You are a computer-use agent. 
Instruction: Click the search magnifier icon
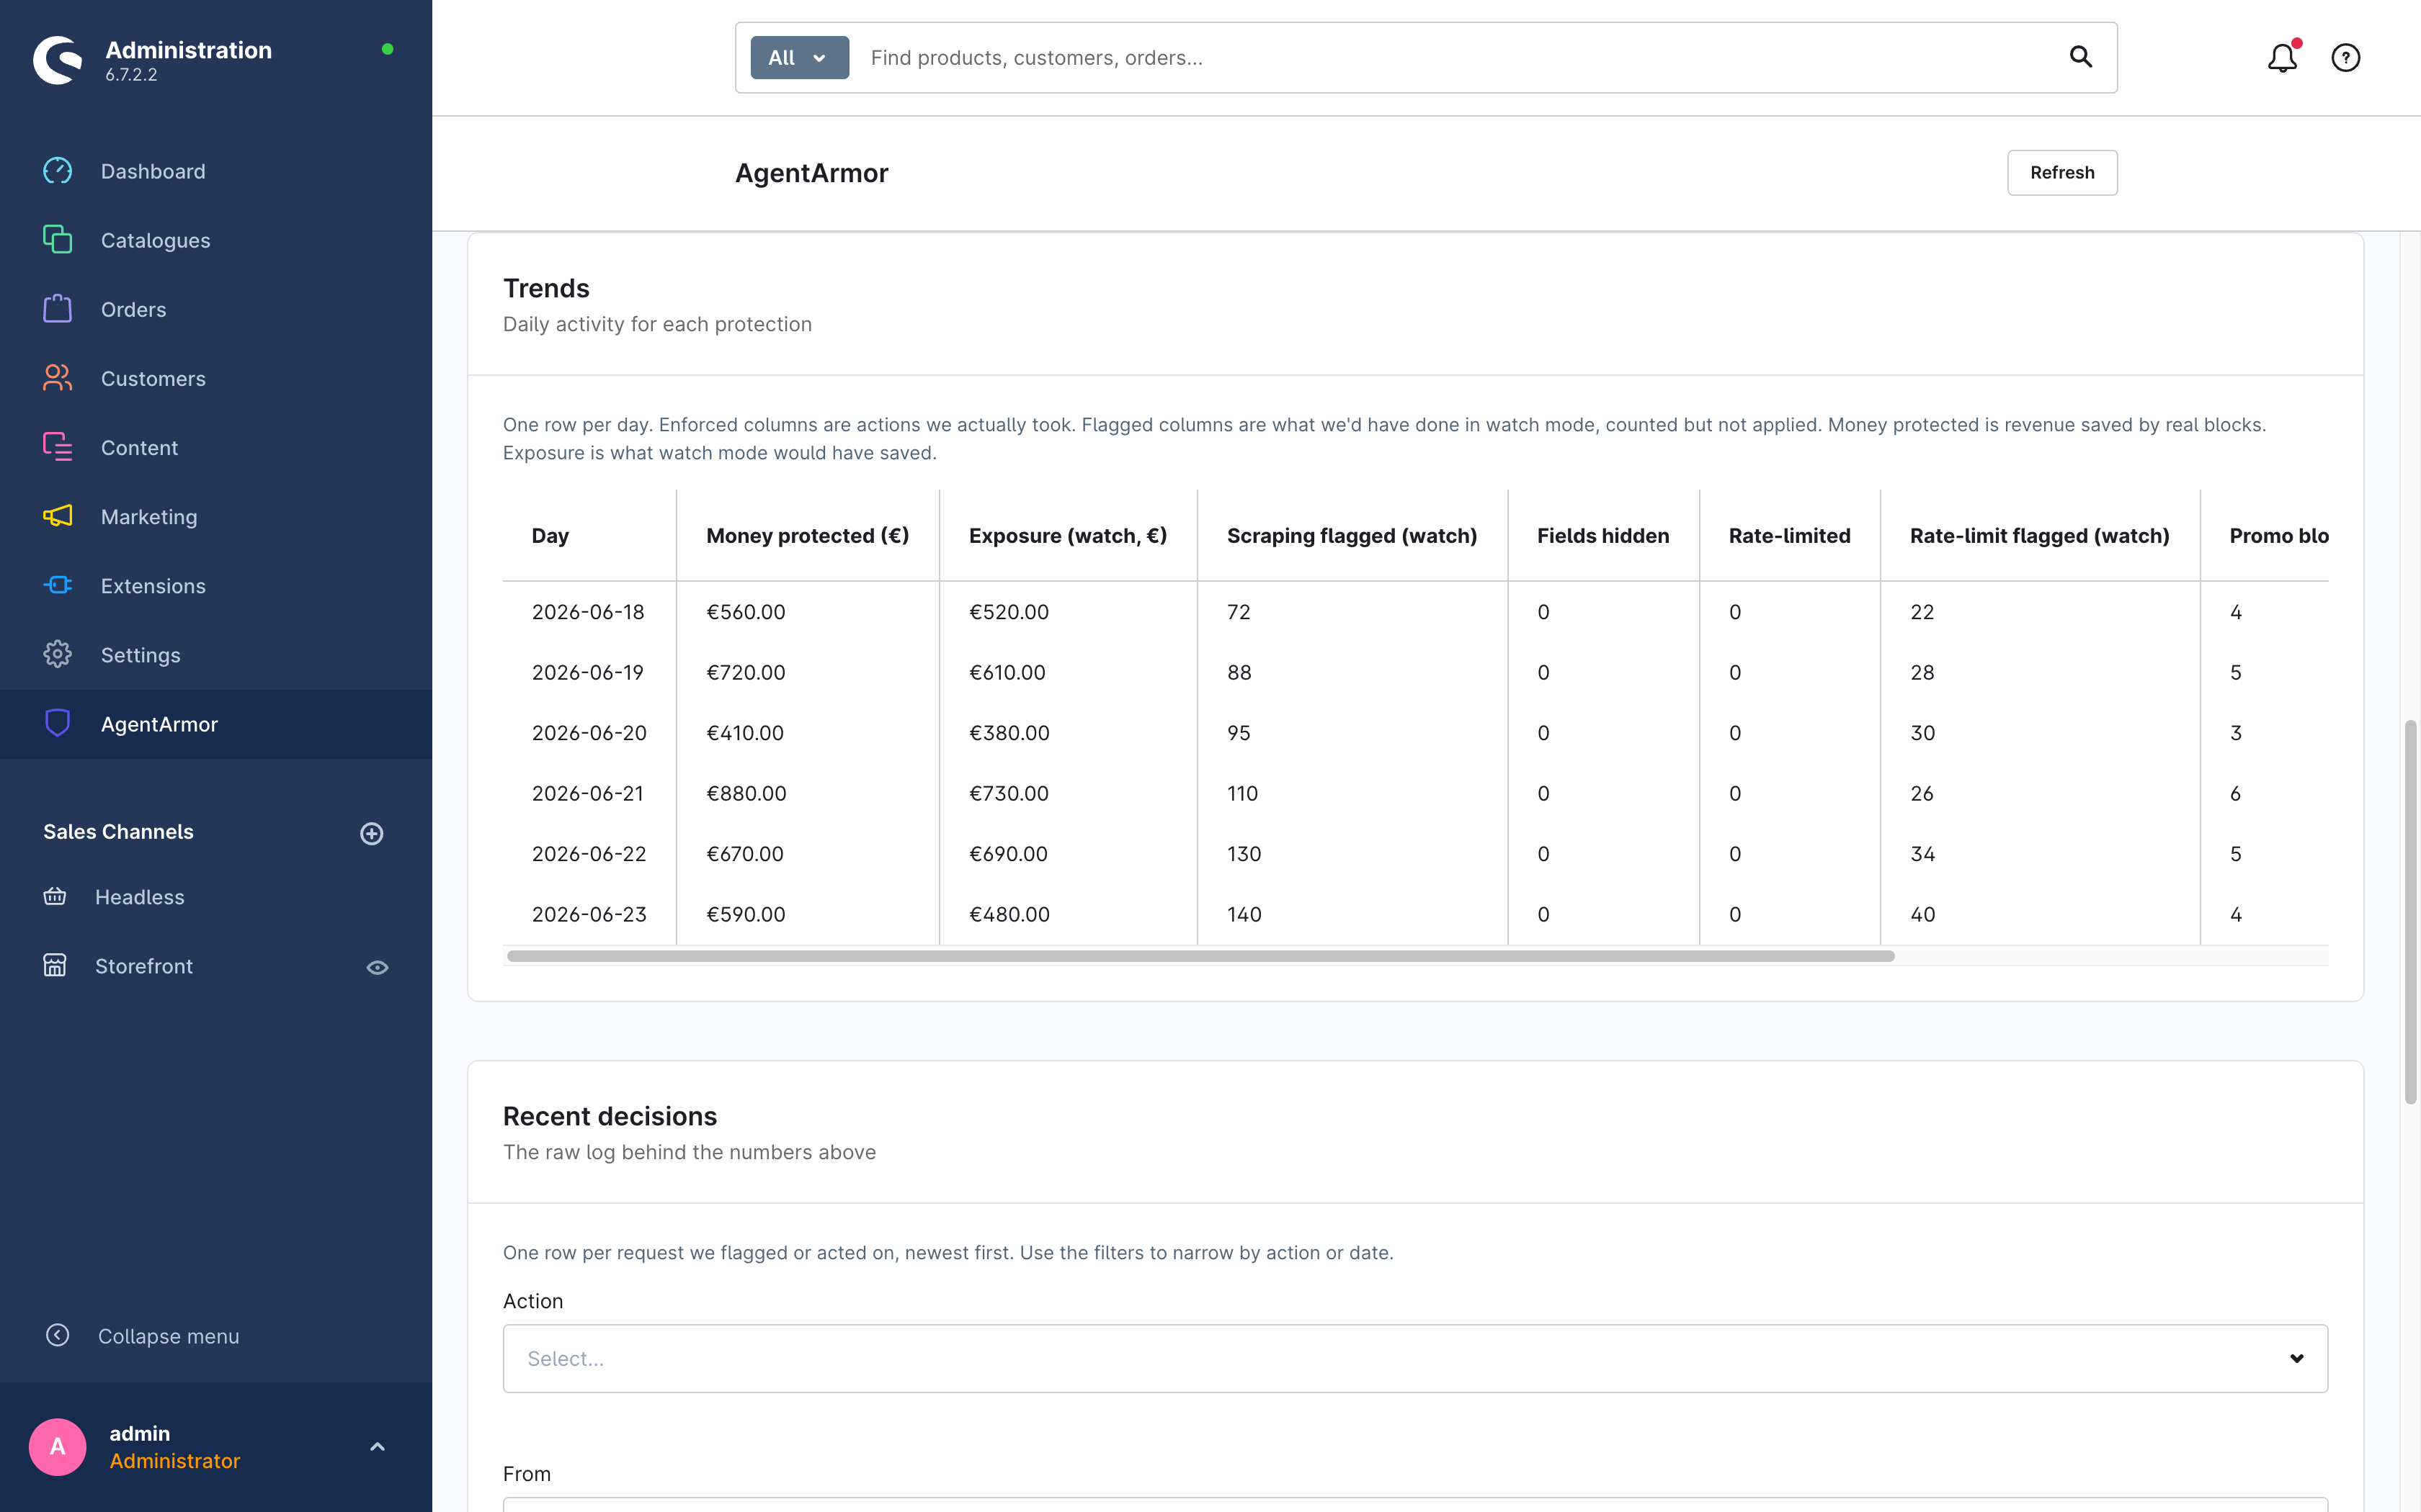pos(2080,57)
